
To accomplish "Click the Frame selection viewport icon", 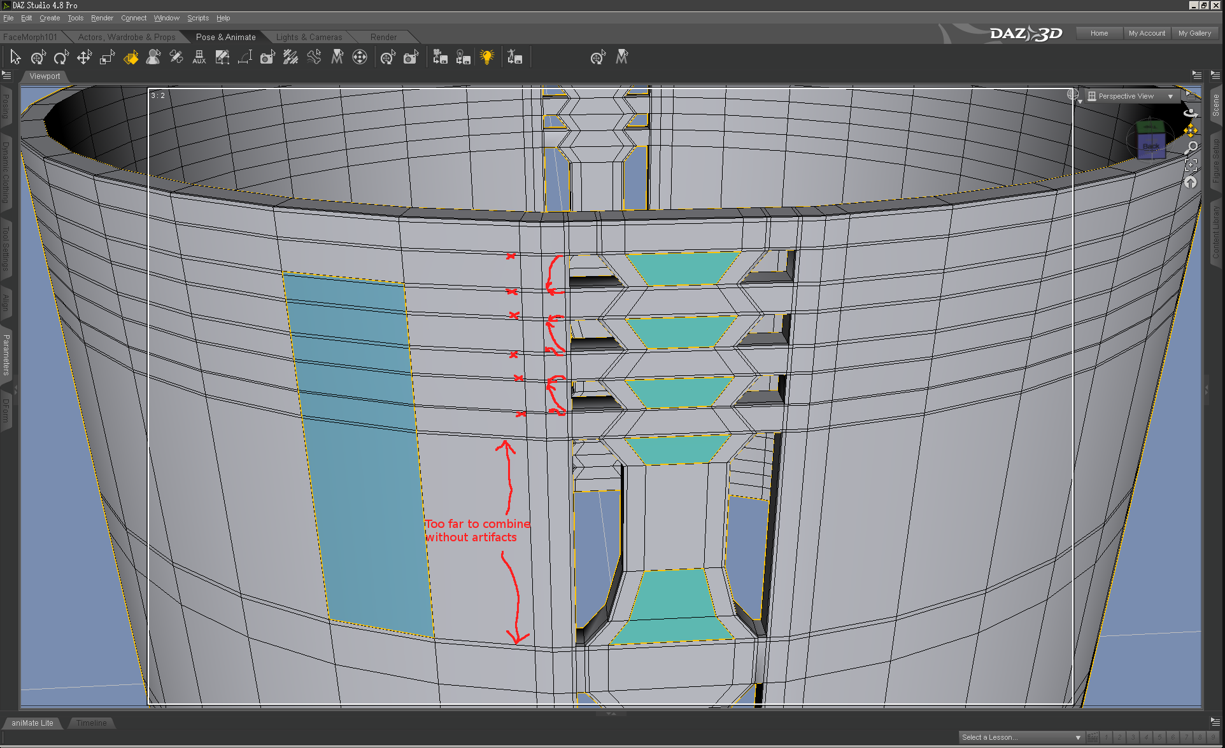I will tap(1191, 165).
